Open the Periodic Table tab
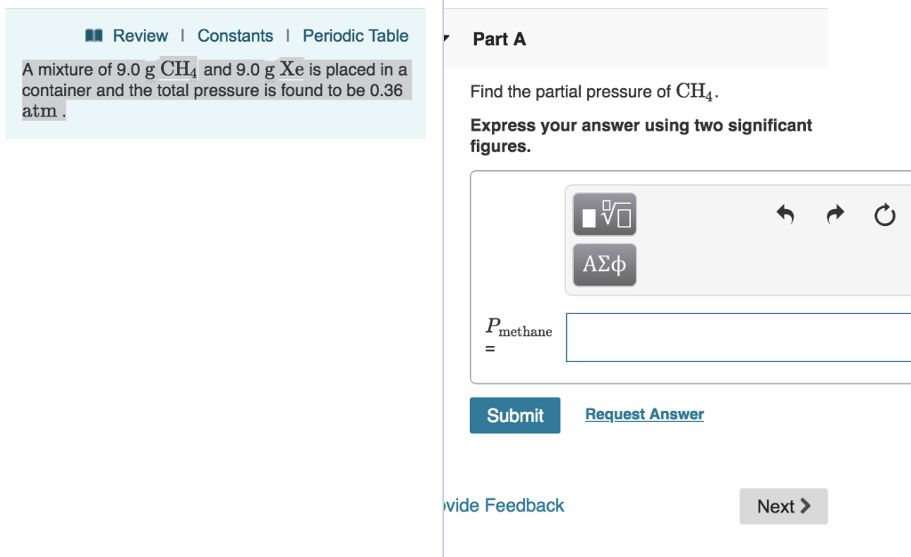This screenshot has width=911, height=557. [355, 36]
